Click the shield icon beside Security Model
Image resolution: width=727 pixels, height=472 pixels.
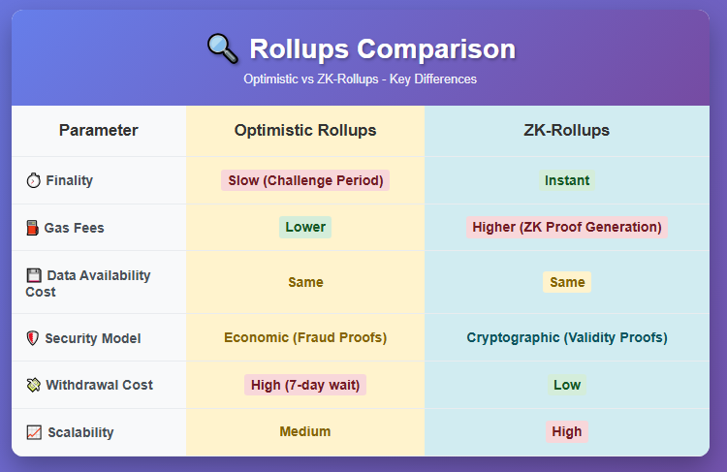[x=34, y=338]
